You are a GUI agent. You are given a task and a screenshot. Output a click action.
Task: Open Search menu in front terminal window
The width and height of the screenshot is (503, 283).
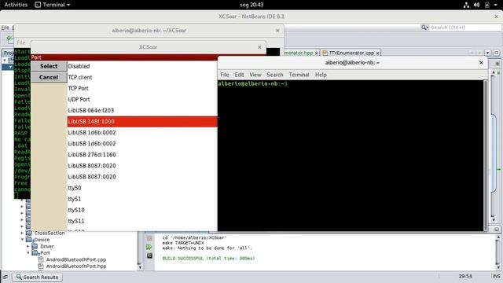275,75
